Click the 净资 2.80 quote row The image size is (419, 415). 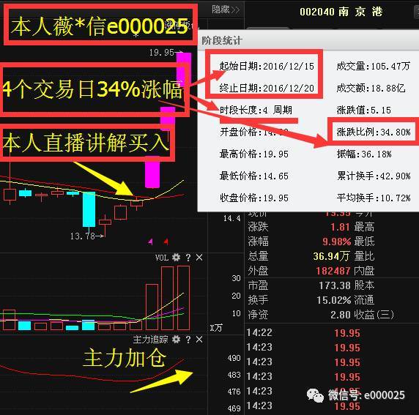(299, 315)
